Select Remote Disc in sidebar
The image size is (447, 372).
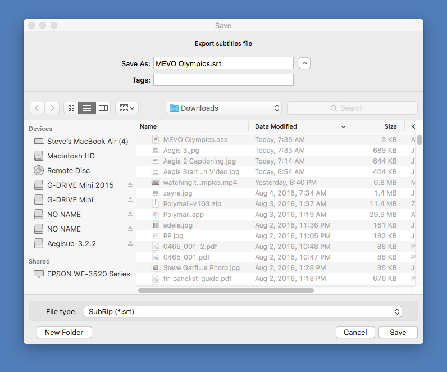(81, 171)
